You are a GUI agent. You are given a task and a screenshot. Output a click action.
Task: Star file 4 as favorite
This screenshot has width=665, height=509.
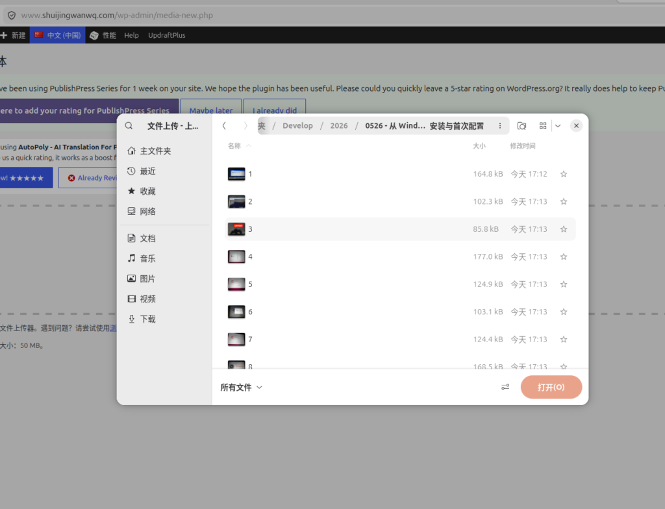coord(564,256)
